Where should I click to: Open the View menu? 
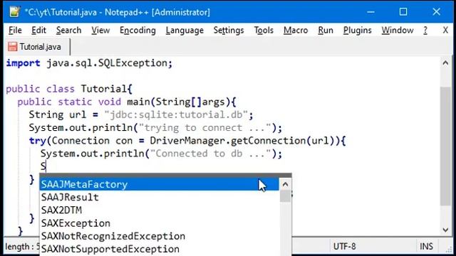click(x=100, y=30)
